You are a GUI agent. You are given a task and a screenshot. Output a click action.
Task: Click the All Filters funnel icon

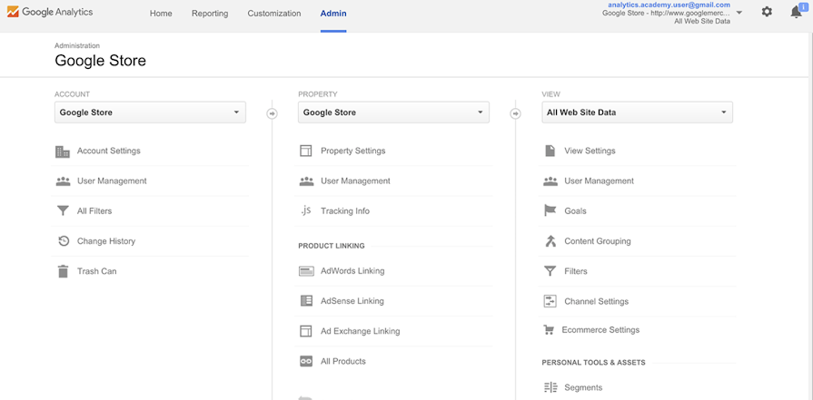tap(63, 211)
